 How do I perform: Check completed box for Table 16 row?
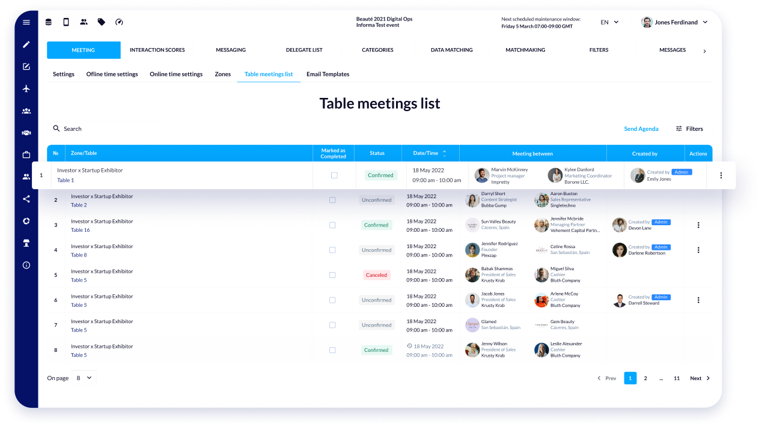[332, 225]
